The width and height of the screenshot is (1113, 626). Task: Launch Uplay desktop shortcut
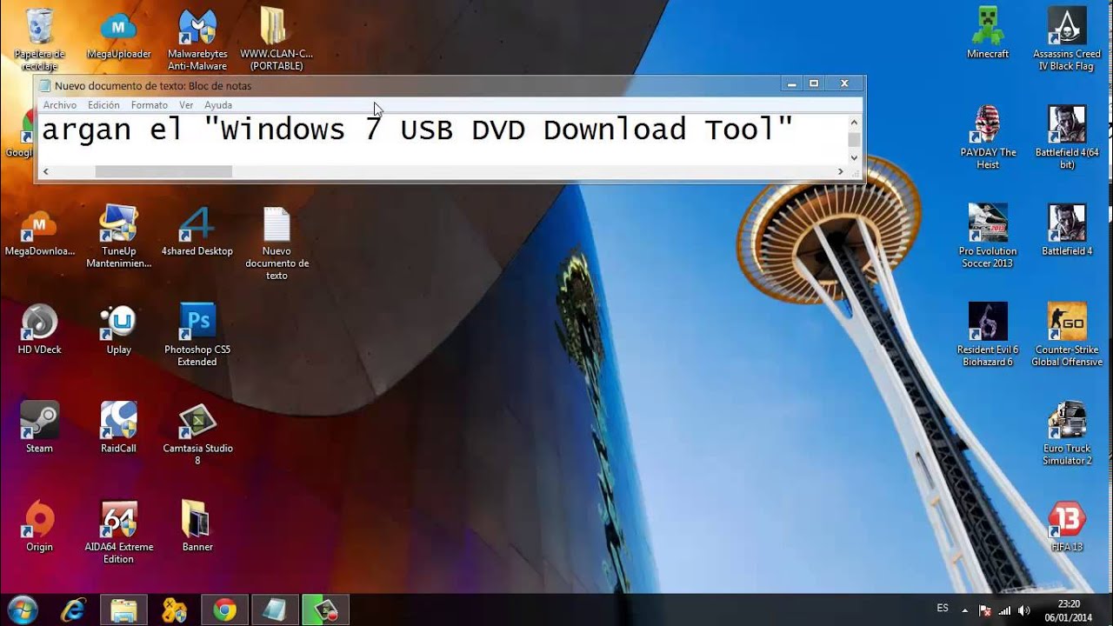click(118, 330)
